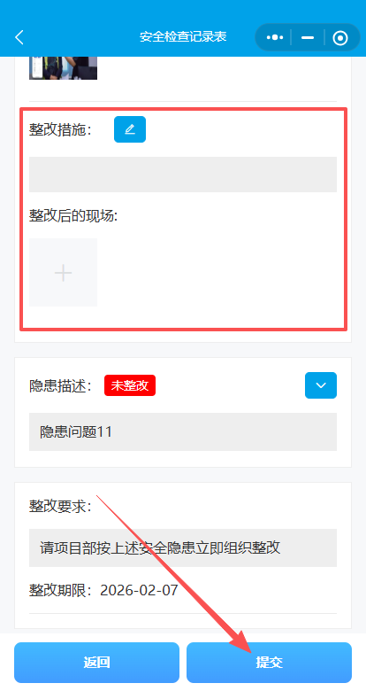This screenshot has width=366, height=691.
Task: Close the mini program via the circle target icon
Action: coord(340,38)
